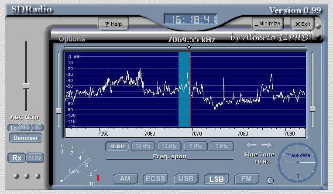This screenshot has height=194, width=333.
Task: Set AGC Gain to Lo
Action: tap(14, 127)
